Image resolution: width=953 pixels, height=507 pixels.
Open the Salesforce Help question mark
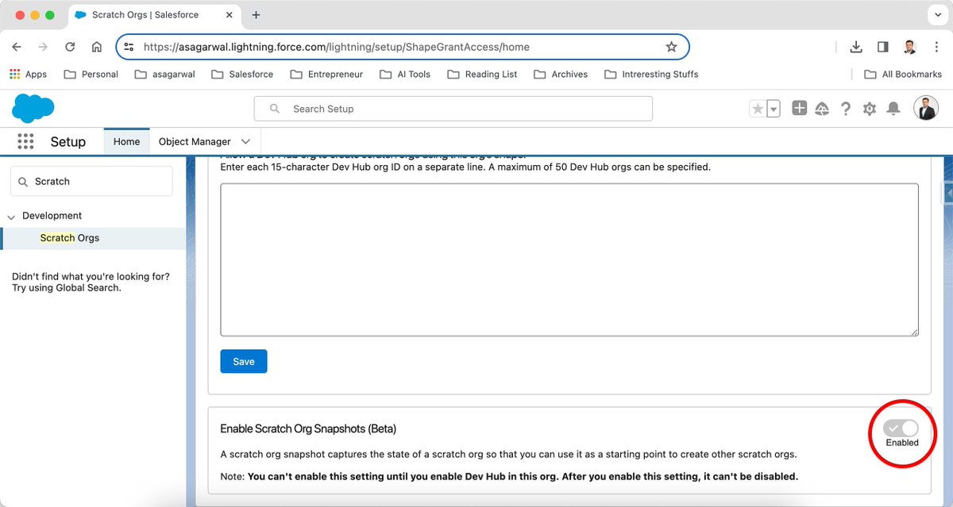pyautogui.click(x=846, y=109)
